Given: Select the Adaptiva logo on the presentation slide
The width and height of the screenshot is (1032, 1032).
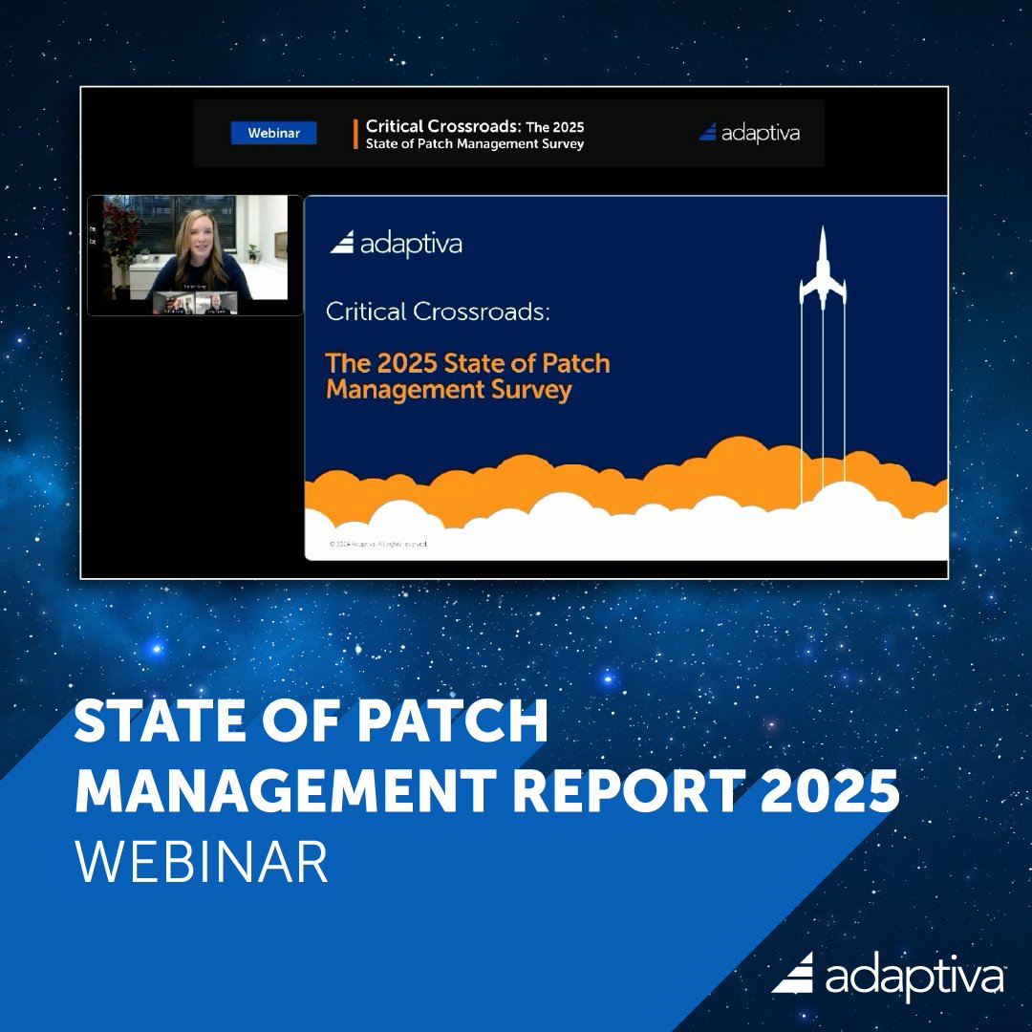Looking at the screenshot, I should point(398,244).
